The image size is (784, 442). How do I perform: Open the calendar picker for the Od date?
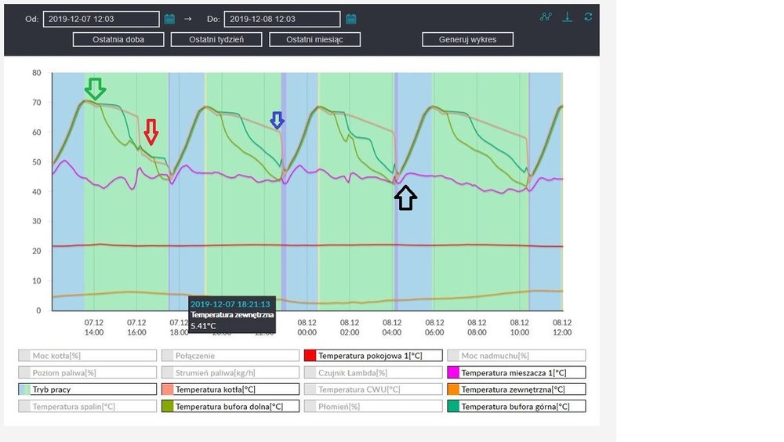pos(169,19)
